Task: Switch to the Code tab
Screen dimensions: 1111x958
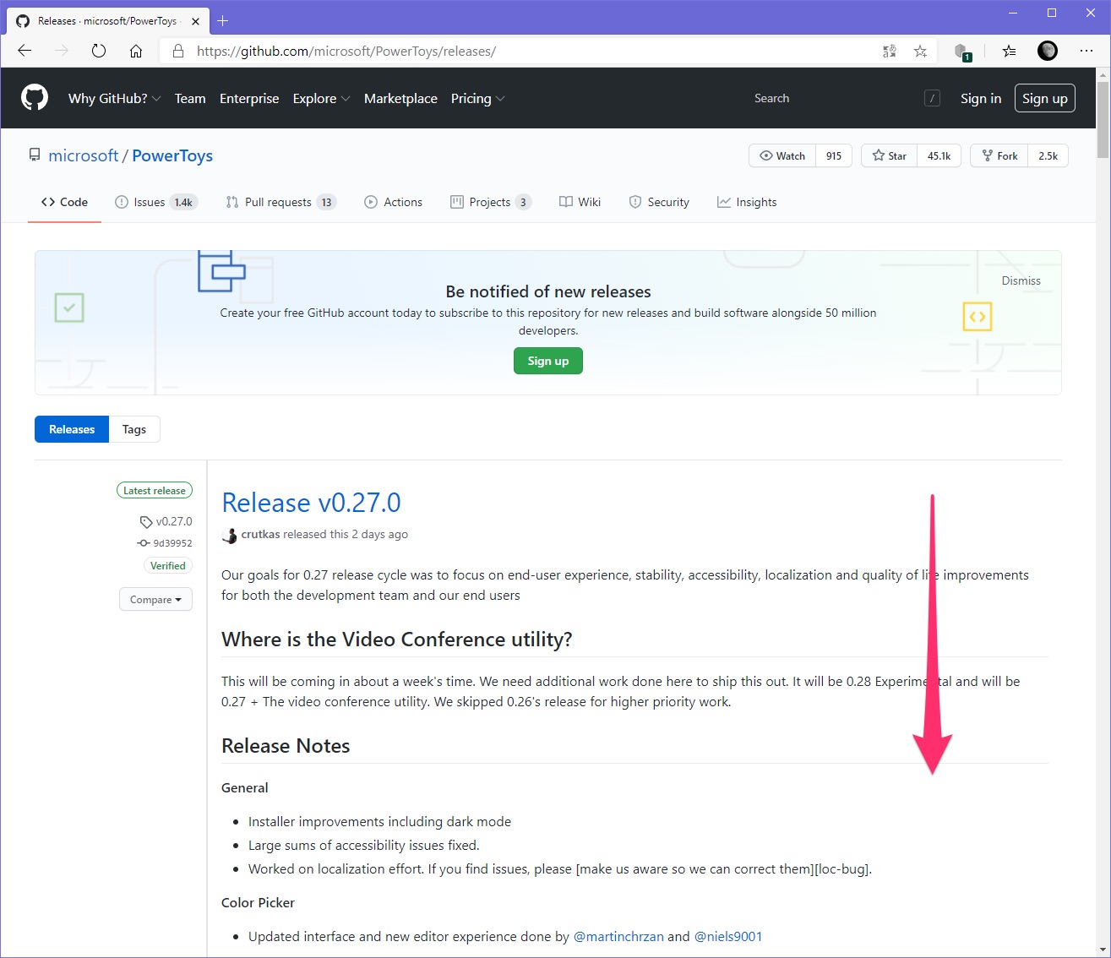Action: (x=64, y=202)
